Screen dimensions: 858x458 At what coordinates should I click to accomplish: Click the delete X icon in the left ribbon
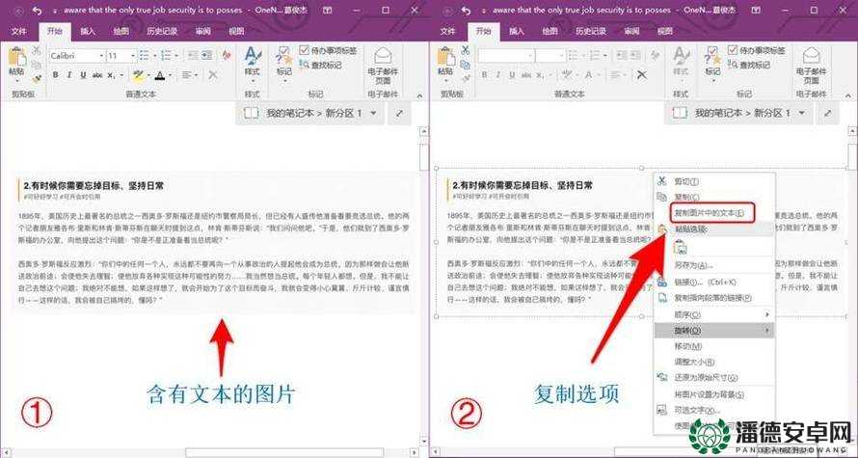pos(213,75)
